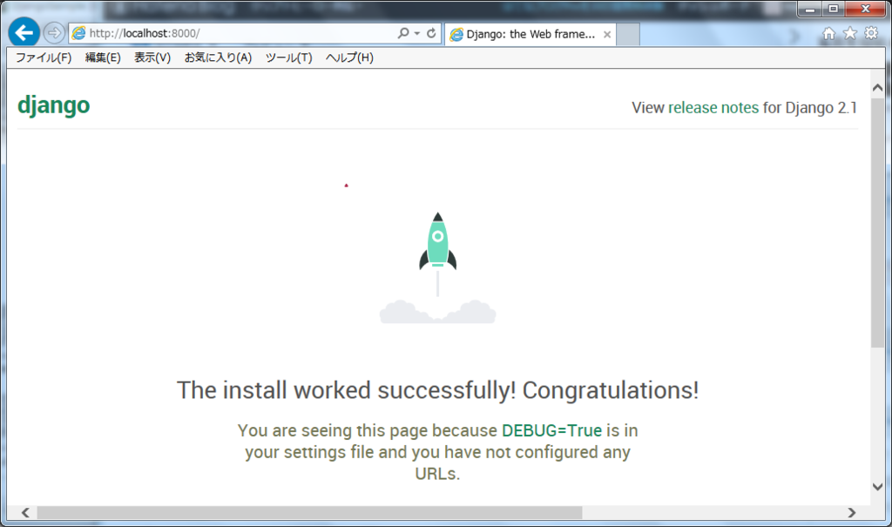Close the Django tab with its X

[x=607, y=34]
